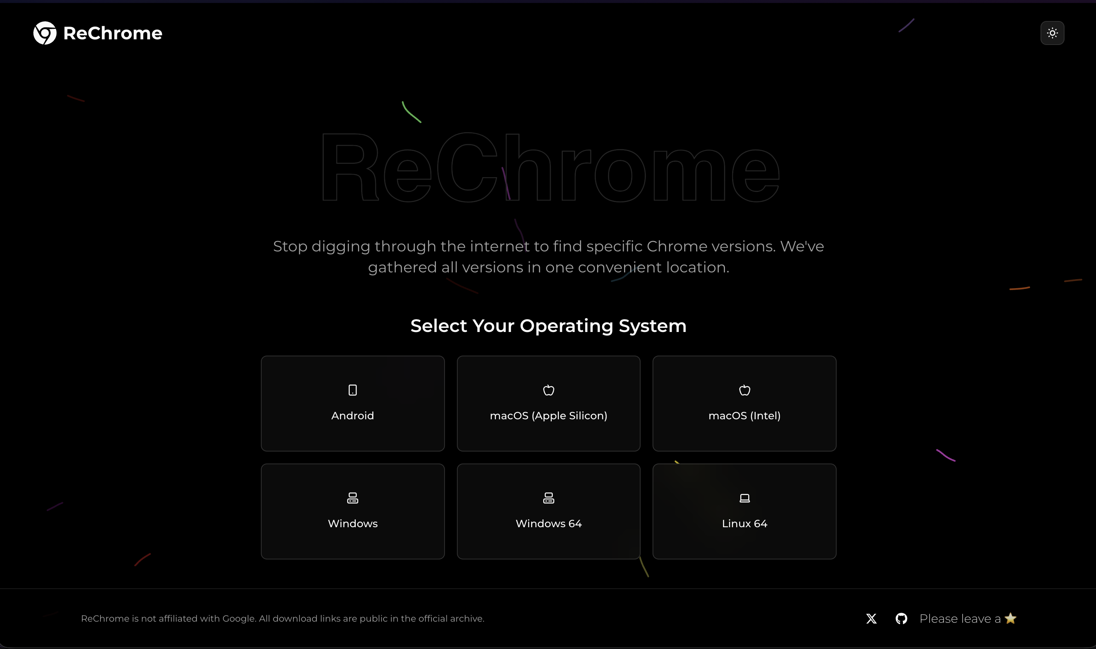Click the computer icon on the Windows card

tap(352, 497)
